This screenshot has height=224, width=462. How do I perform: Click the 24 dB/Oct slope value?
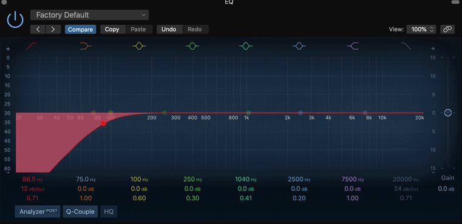406,189
